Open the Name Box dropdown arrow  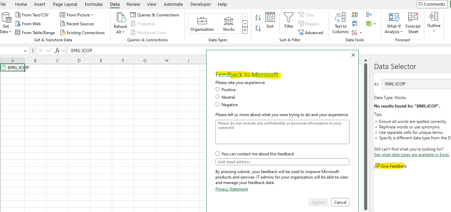coord(26,51)
